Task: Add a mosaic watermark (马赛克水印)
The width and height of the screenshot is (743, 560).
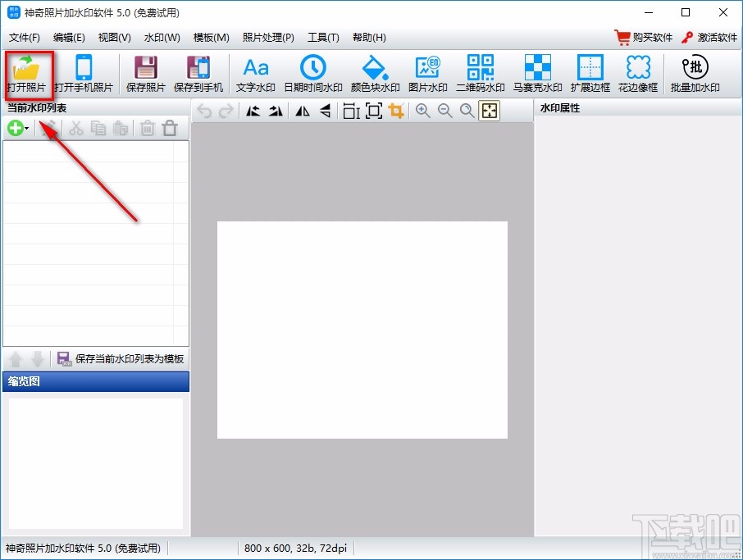Action: 538,74
